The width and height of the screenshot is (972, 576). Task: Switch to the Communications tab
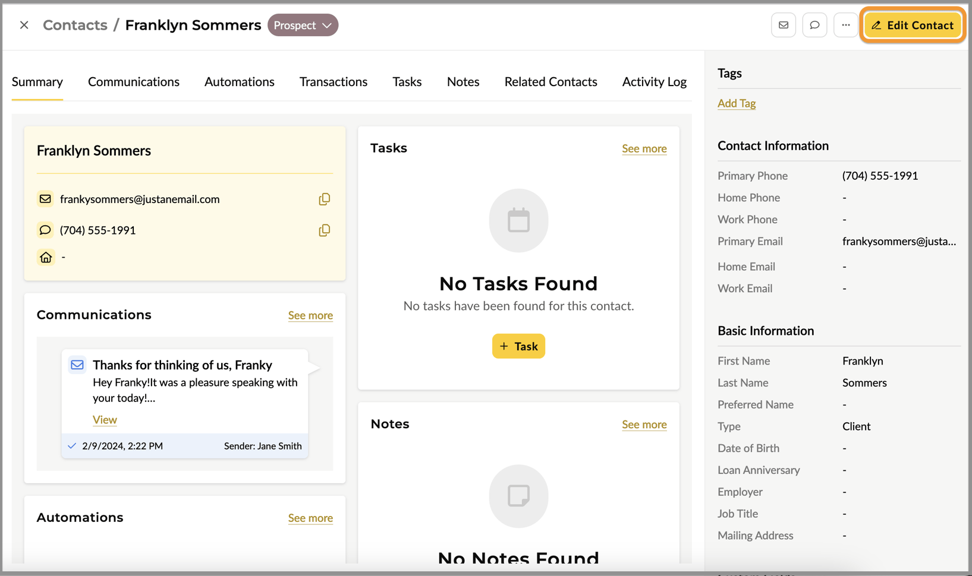[134, 82]
